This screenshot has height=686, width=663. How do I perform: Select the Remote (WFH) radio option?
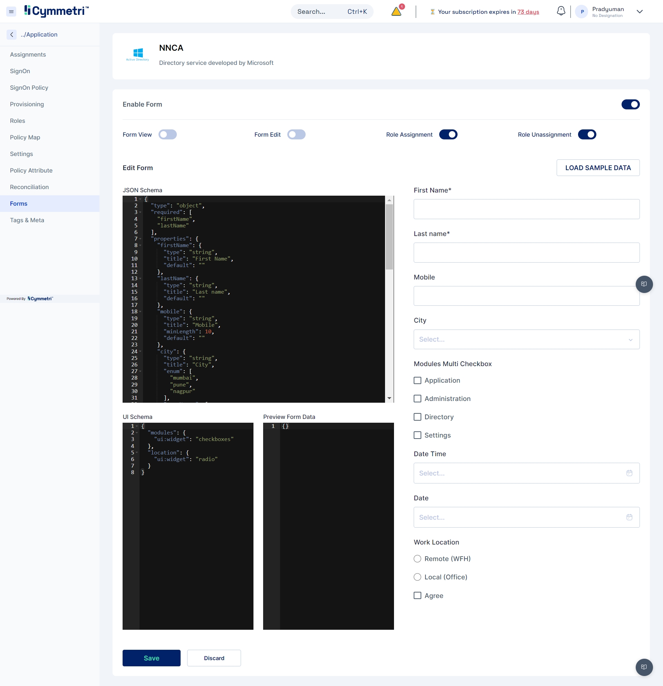click(417, 558)
